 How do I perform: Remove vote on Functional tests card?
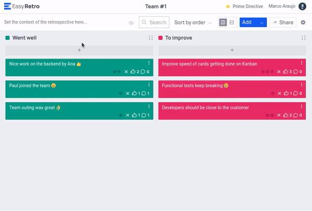pyautogui.click(x=280, y=94)
